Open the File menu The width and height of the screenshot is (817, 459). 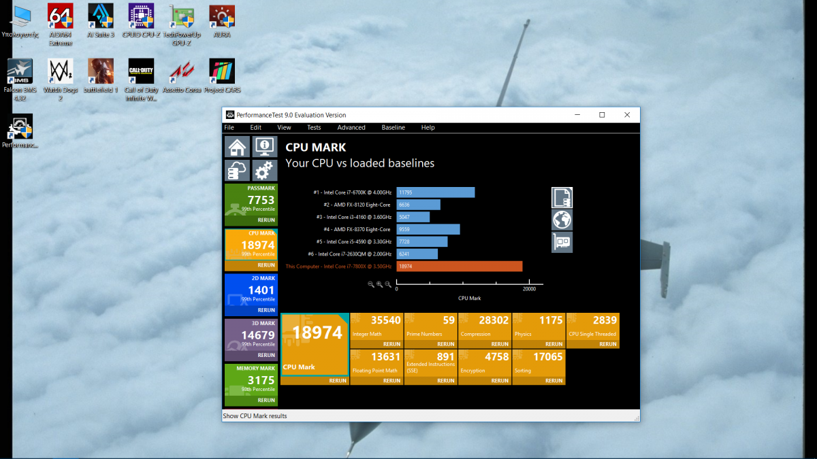tap(229, 127)
